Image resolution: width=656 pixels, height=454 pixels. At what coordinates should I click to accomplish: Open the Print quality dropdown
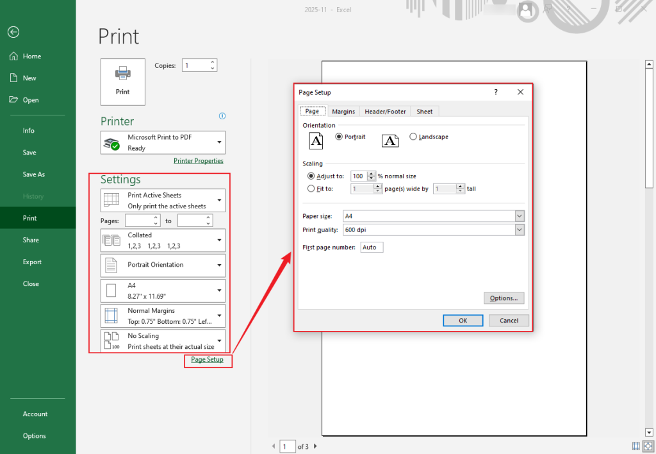click(x=520, y=230)
